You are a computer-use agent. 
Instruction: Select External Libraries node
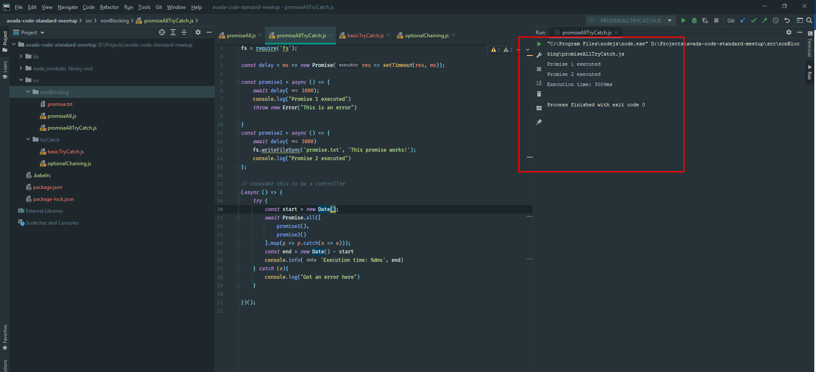44,211
